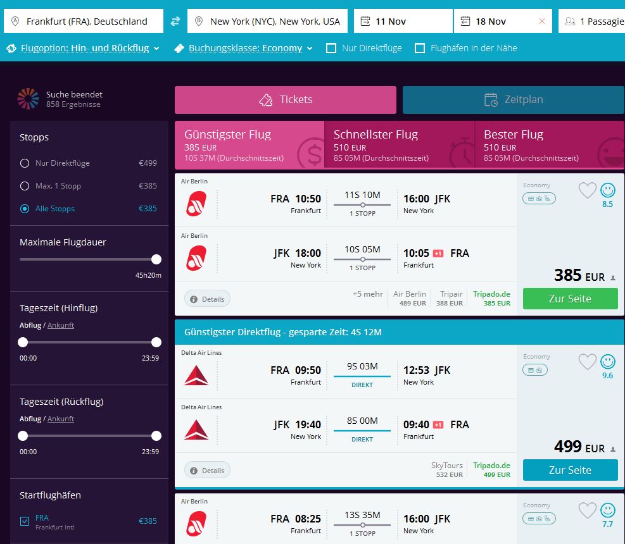Select the Schnellster Flug tab
This screenshot has height=544, width=625.
400,145
